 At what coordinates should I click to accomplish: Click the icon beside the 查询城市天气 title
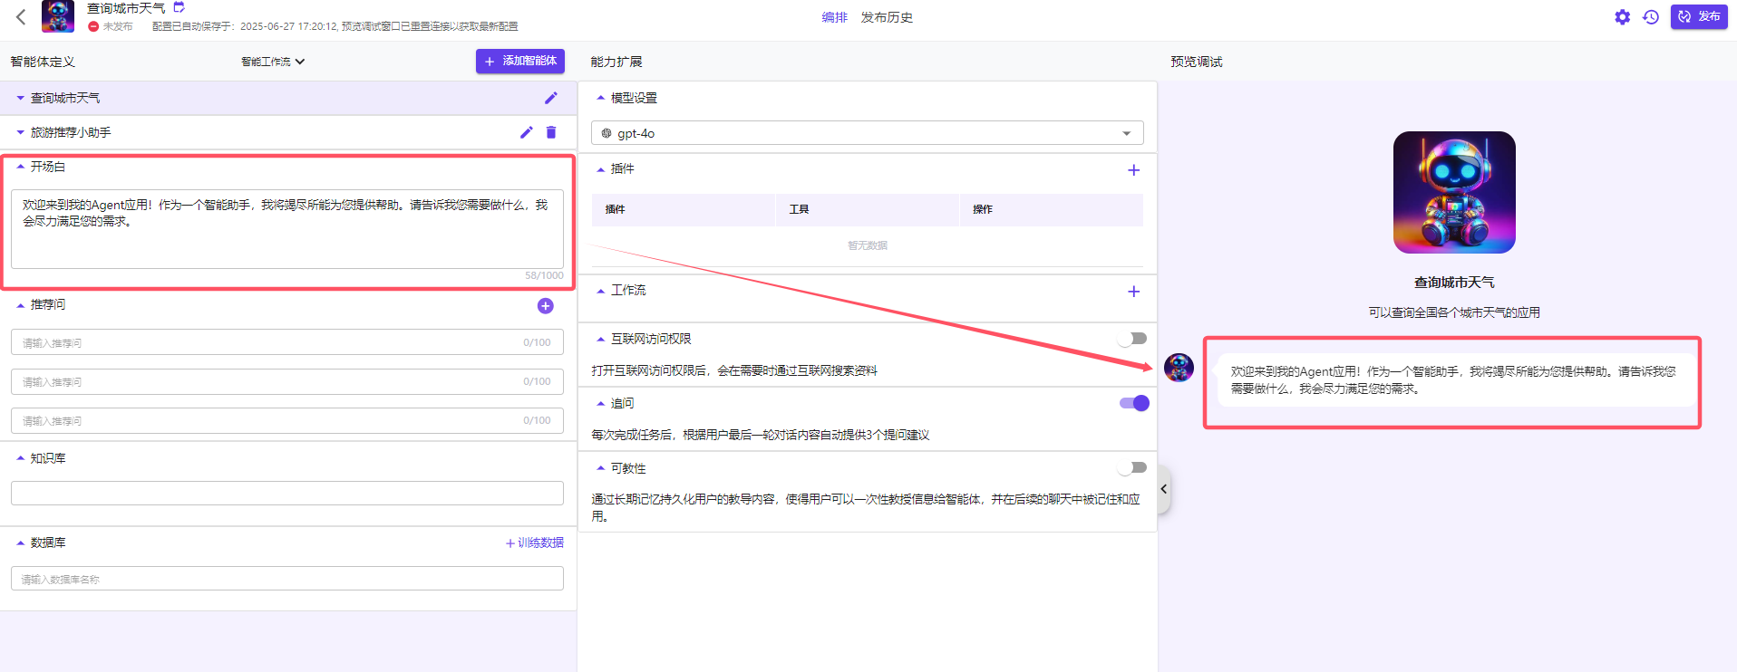(x=179, y=7)
